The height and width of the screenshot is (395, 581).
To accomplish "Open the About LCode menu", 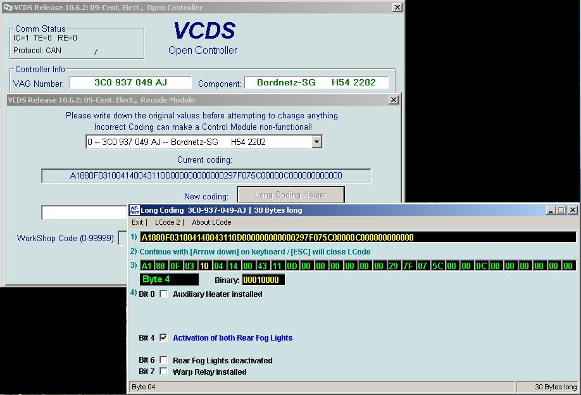I will click(211, 222).
